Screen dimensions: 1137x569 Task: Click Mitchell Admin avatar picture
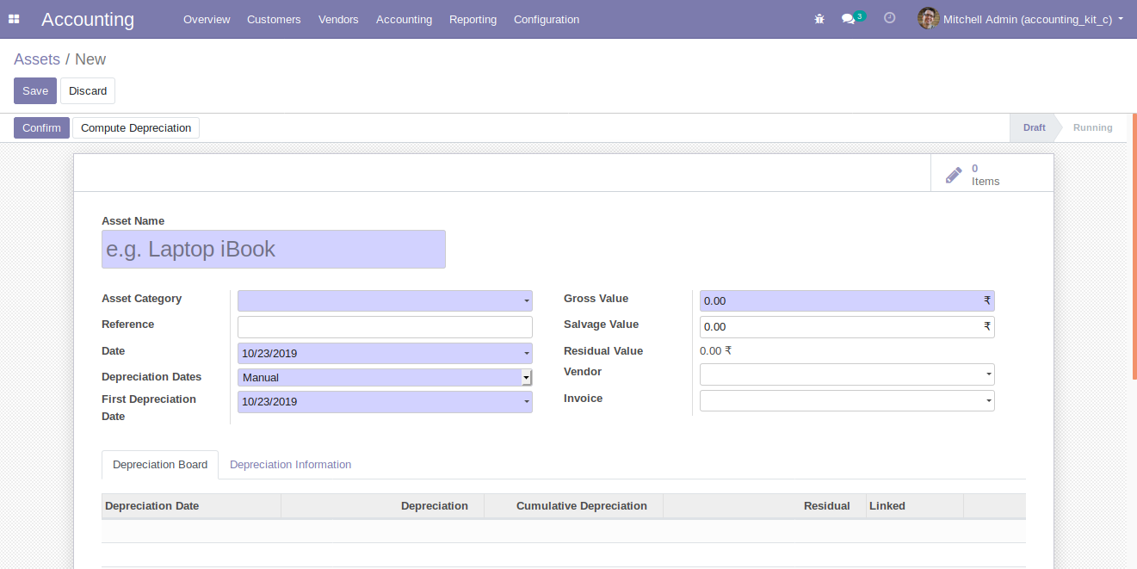click(928, 18)
